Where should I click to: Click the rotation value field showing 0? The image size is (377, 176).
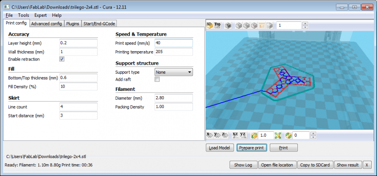[301, 135]
